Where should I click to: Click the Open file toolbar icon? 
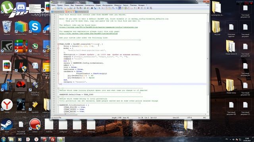pos(55,8)
